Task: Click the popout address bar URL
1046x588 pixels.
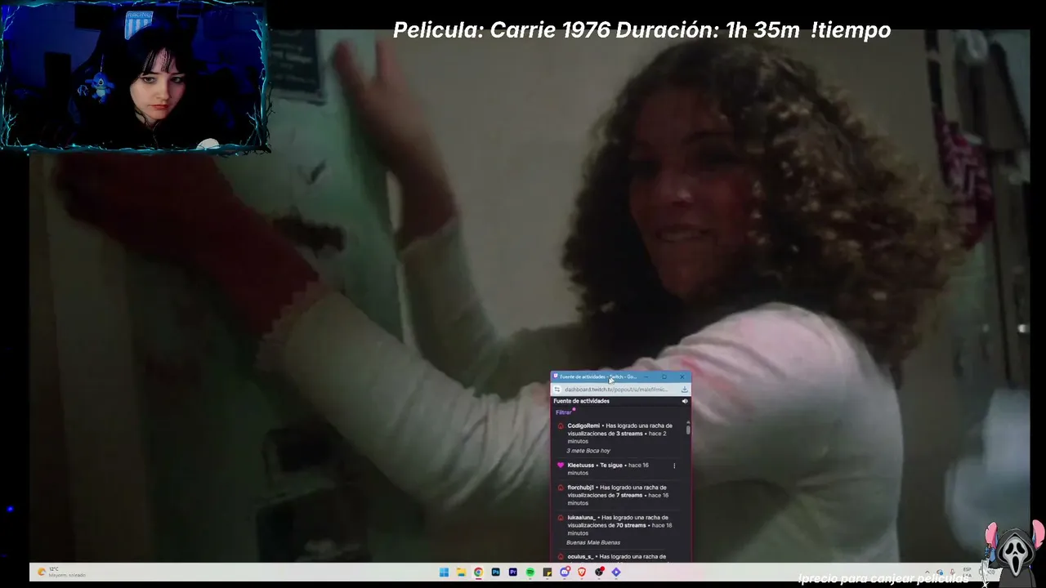Action: pyautogui.click(x=616, y=390)
